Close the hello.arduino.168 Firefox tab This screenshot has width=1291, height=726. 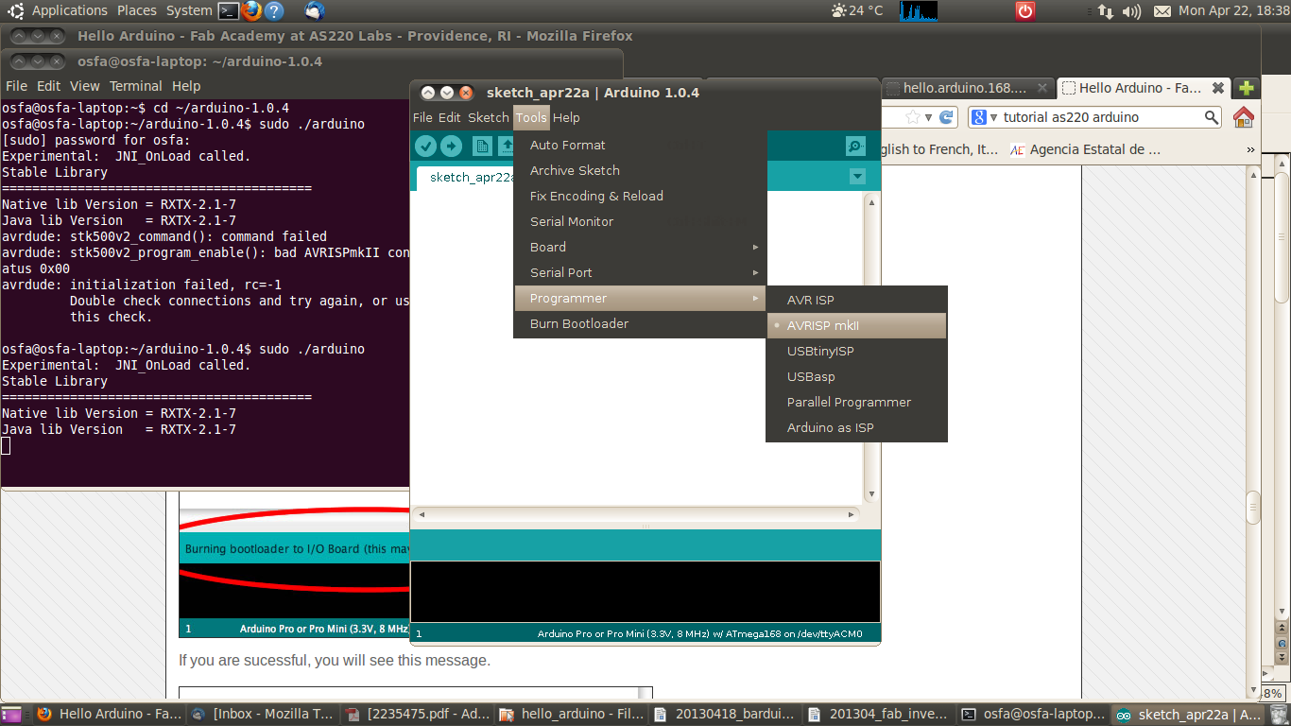coord(1042,88)
